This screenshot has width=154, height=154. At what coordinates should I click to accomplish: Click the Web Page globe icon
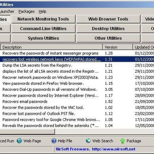(19, 141)
